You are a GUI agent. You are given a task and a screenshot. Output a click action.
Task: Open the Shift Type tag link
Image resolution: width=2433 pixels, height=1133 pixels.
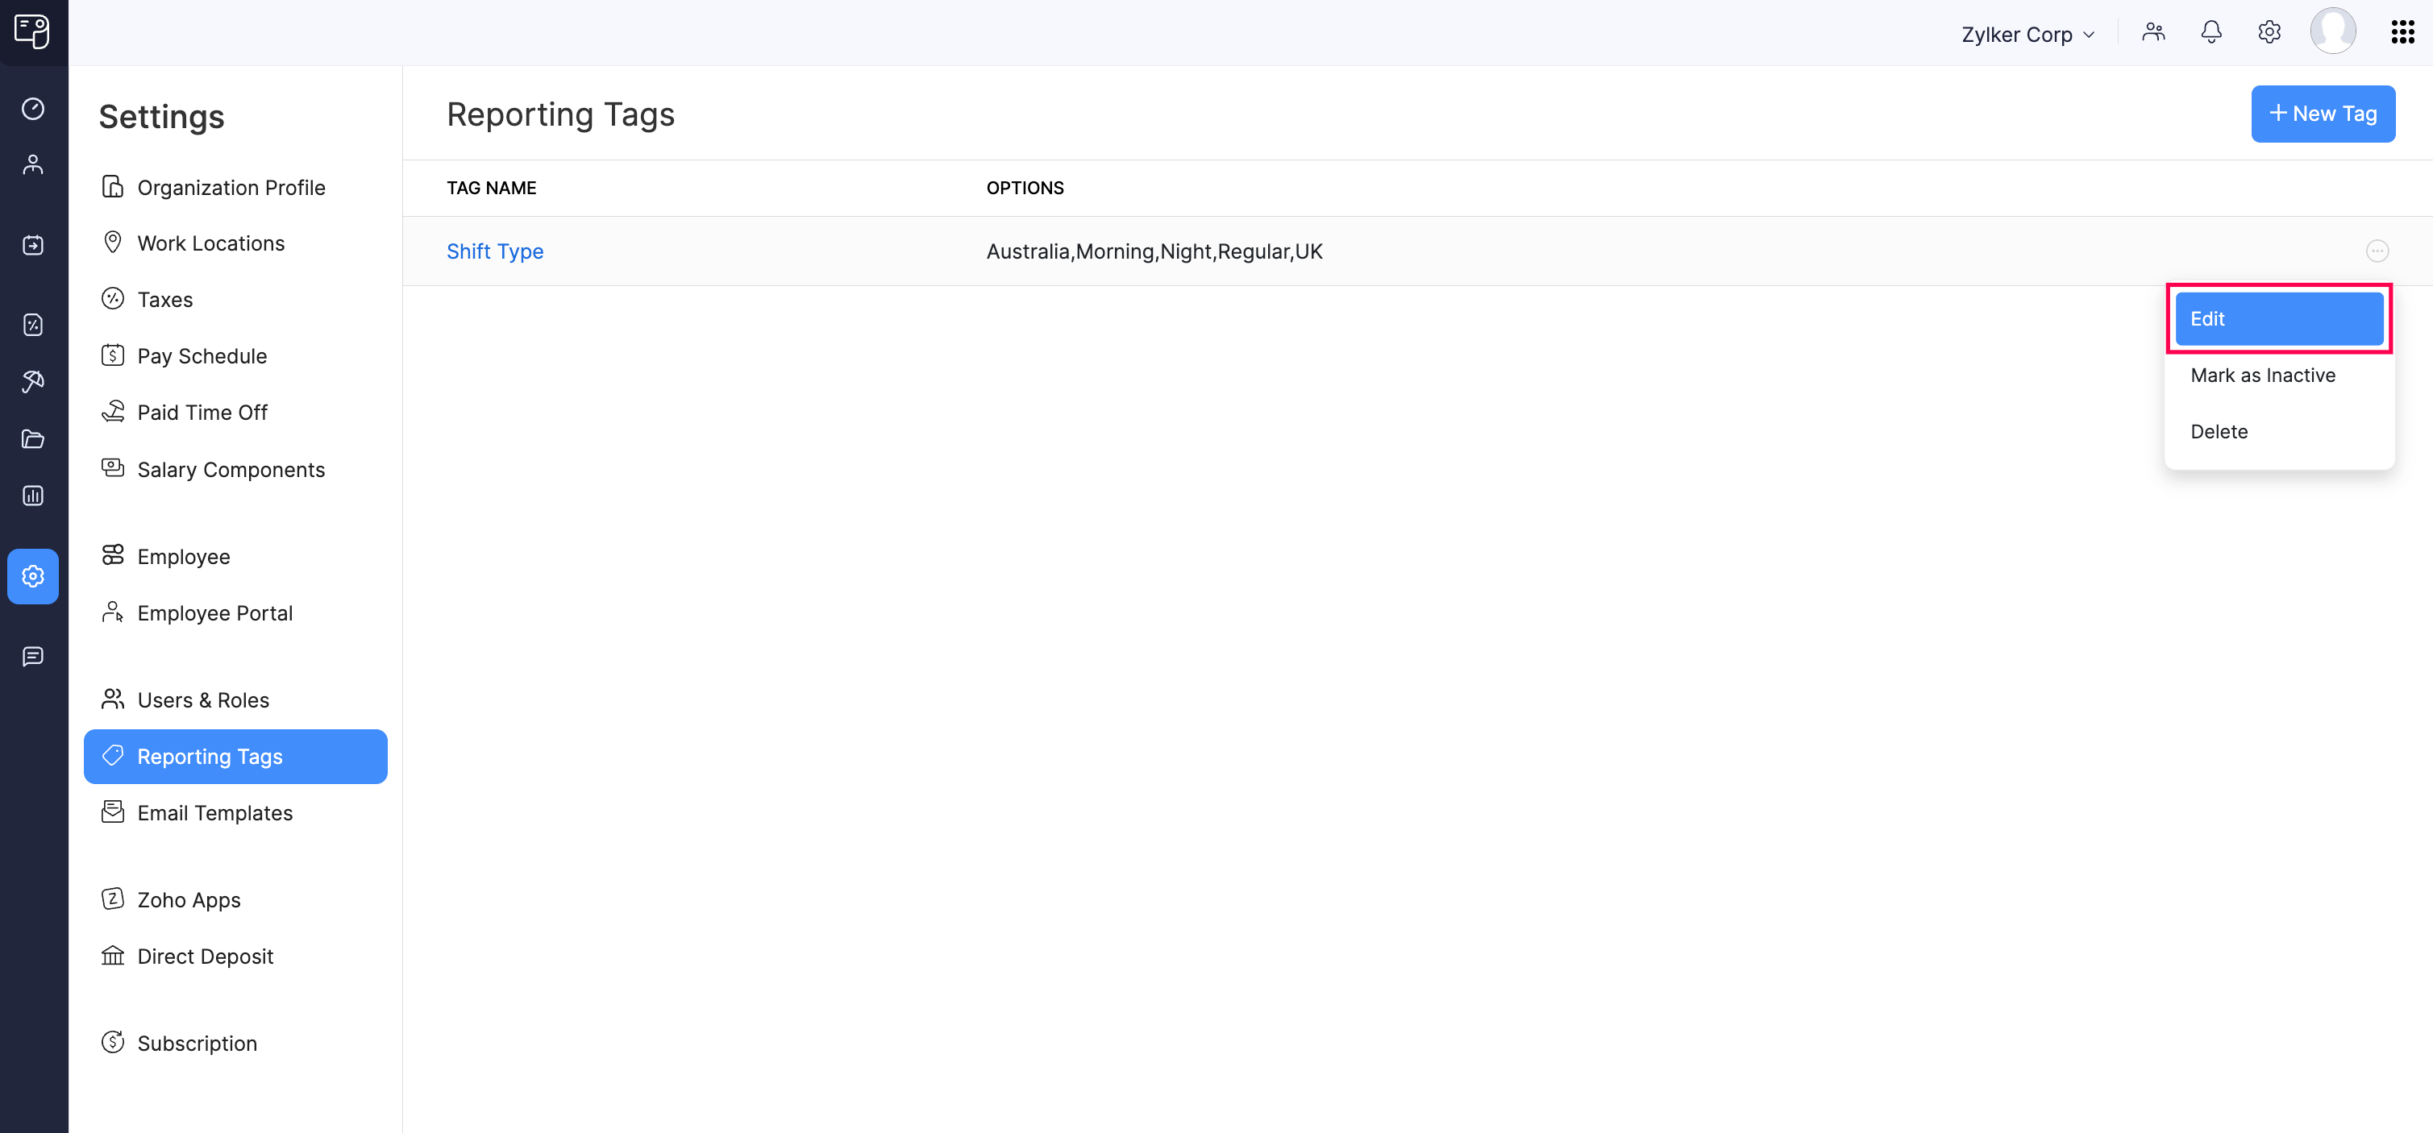495,251
